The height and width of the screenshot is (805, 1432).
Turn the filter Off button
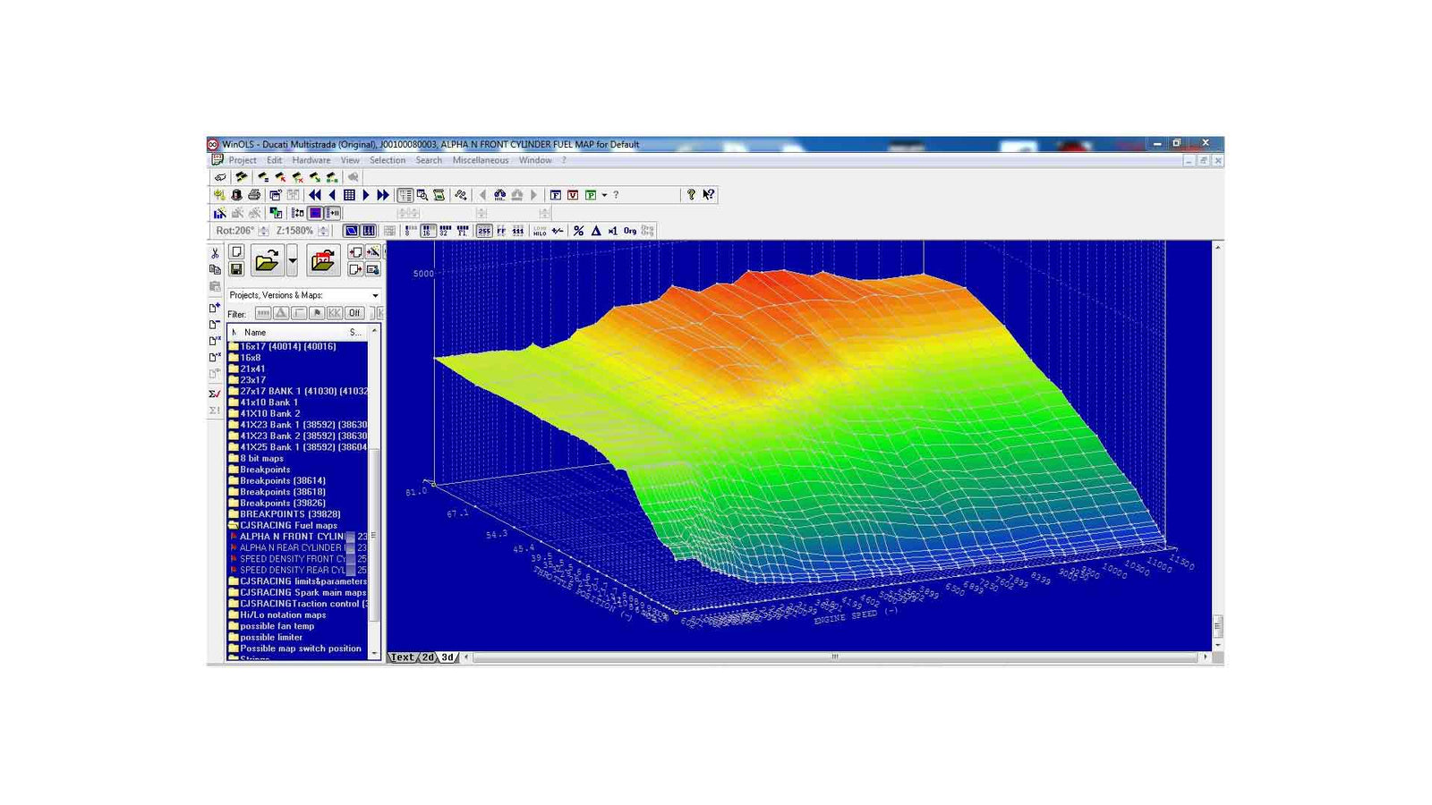(x=354, y=313)
